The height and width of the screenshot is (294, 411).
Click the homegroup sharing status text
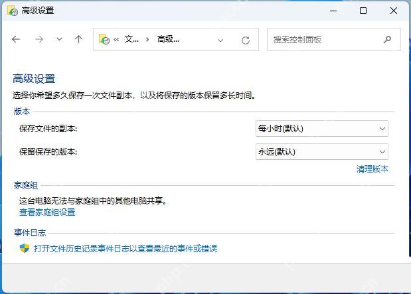click(93, 201)
